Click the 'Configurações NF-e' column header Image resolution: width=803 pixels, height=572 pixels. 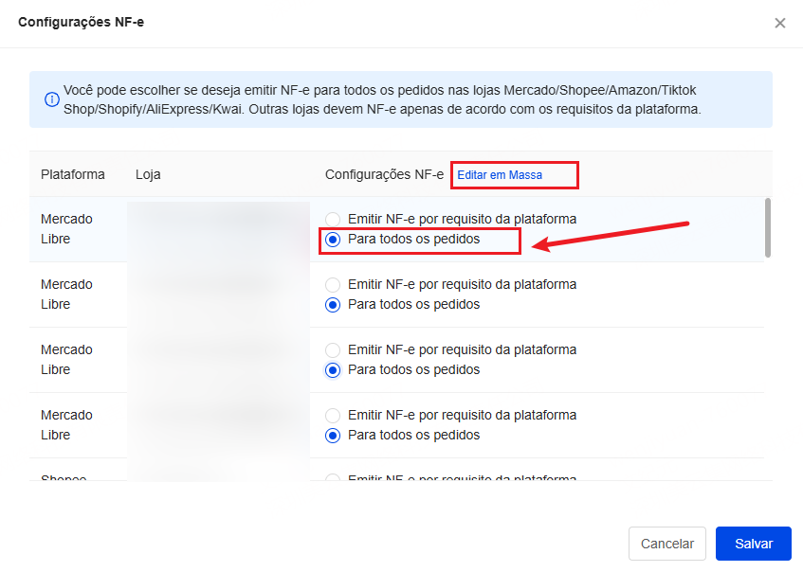[384, 174]
